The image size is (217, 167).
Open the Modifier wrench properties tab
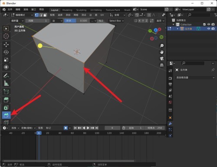pos(170,124)
